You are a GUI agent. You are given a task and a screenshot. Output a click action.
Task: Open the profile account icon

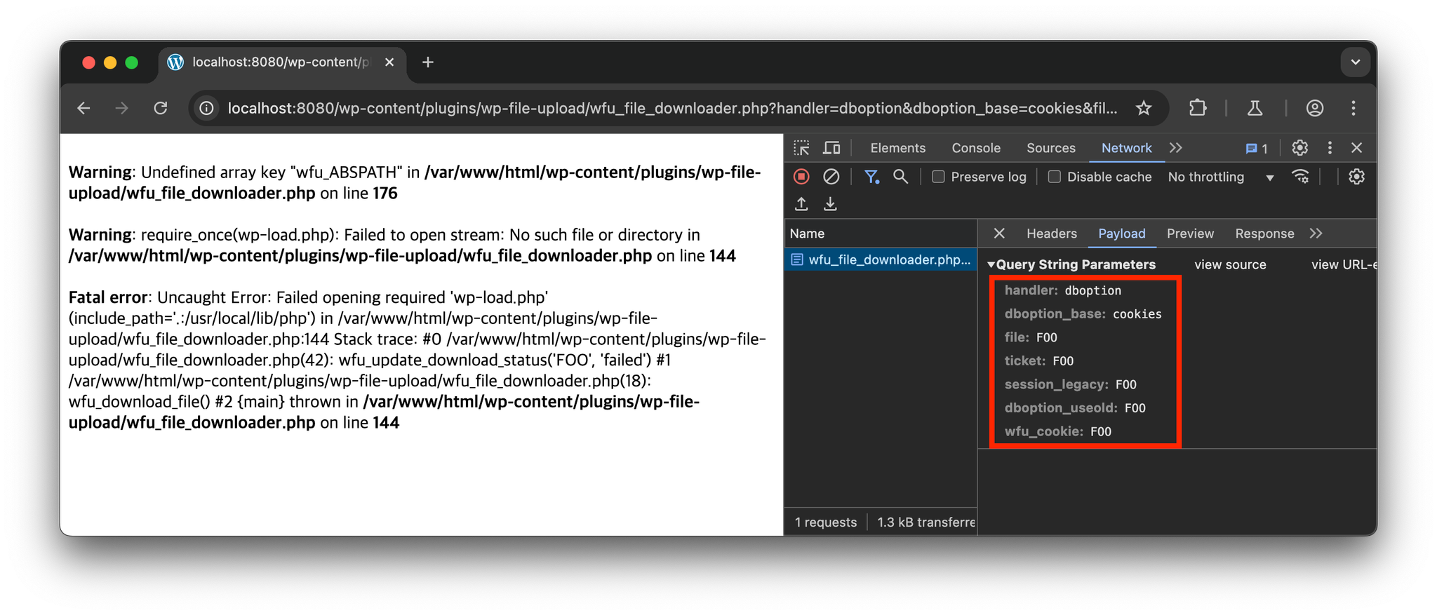click(x=1315, y=108)
